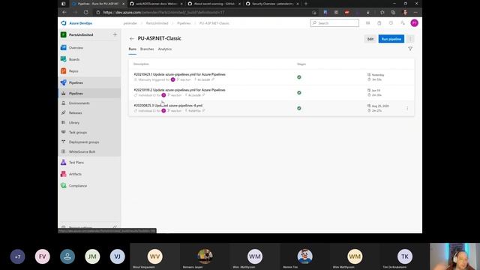Open the help icon in header
Viewport: 480px width, 270px height.
pos(391,23)
